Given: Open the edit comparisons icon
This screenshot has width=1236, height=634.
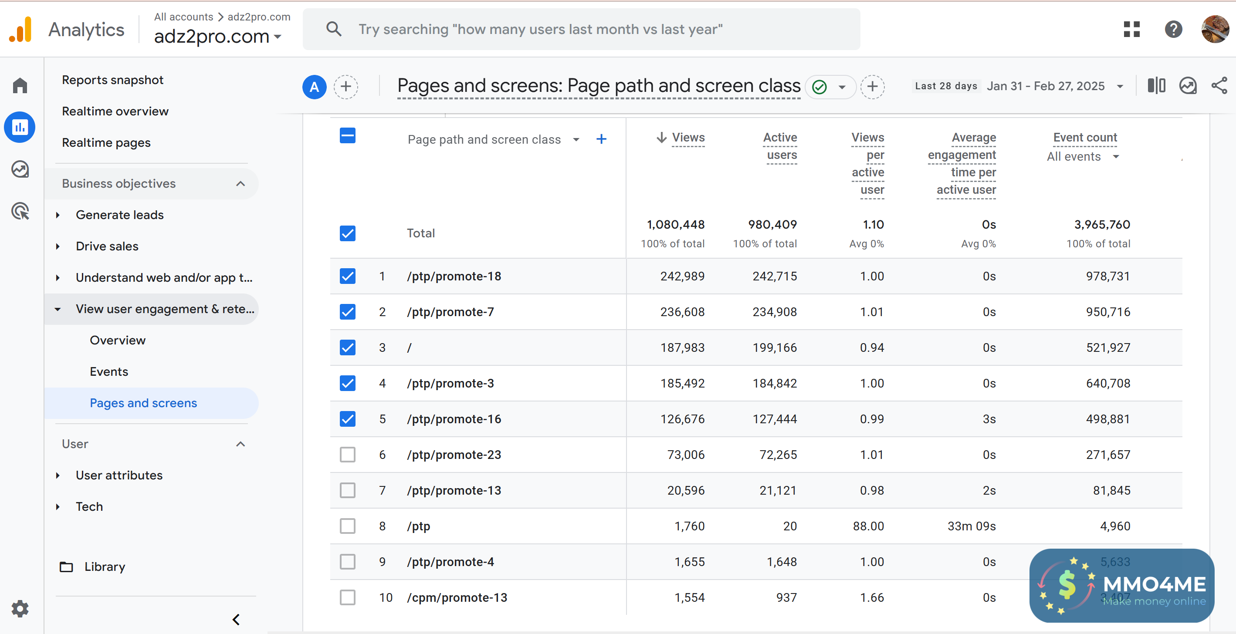Looking at the screenshot, I should tap(1156, 86).
